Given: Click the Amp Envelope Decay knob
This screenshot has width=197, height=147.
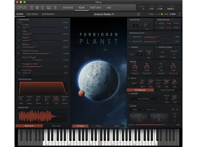Looking at the screenshot, I should [47, 100].
